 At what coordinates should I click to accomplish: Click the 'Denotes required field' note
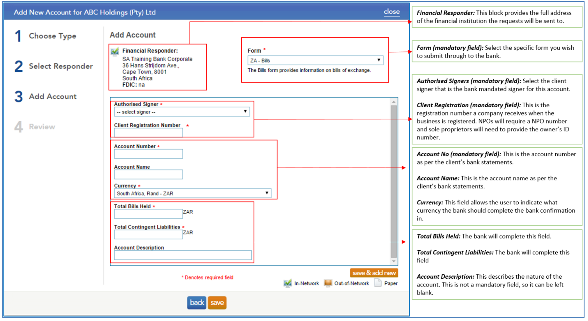(208, 277)
